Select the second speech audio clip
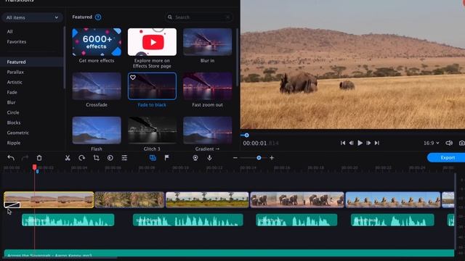 188,220
